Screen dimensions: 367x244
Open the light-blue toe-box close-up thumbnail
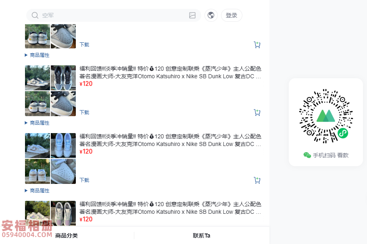[x=63, y=171]
